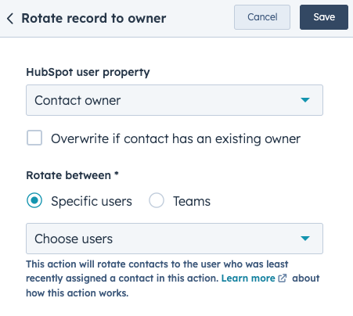The image size is (353, 316).
Task: Save the rotate record action
Action: (x=324, y=17)
